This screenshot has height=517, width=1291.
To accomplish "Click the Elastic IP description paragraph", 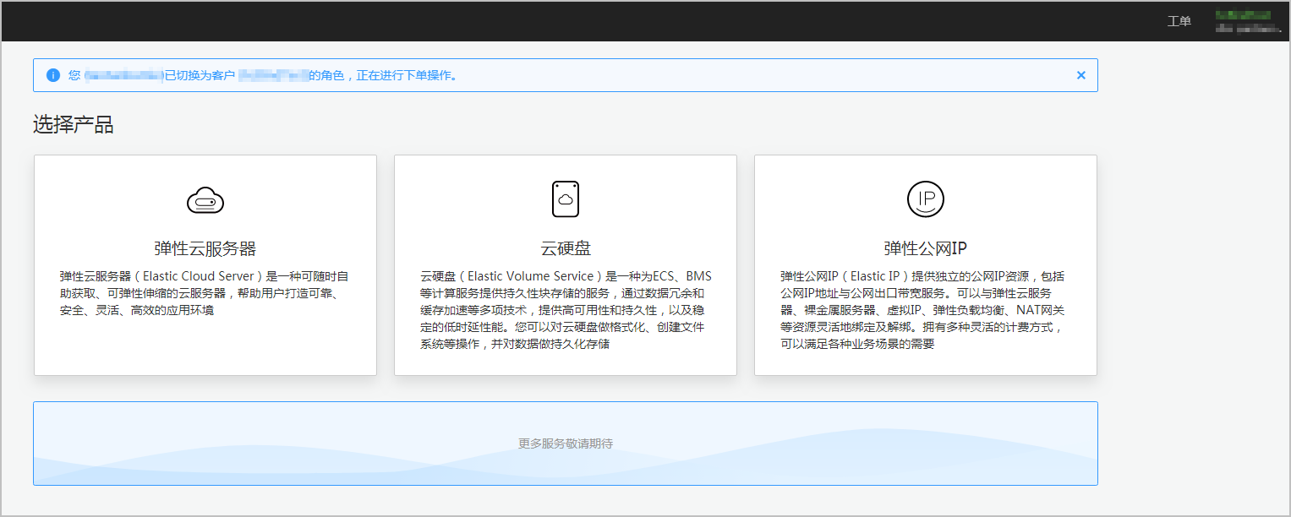I will (x=925, y=310).
